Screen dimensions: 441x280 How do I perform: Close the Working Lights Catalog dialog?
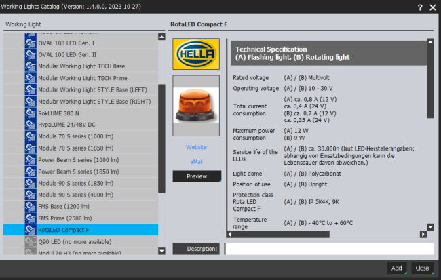(x=423, y=268)
